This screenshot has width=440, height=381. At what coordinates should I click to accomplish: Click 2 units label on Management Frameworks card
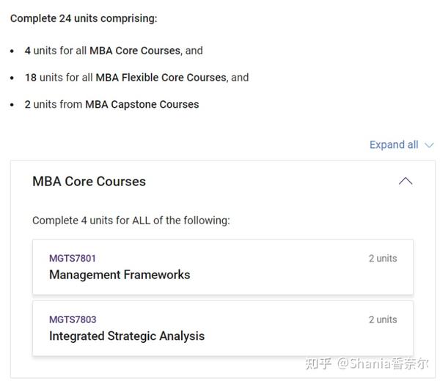coord(382,258)
